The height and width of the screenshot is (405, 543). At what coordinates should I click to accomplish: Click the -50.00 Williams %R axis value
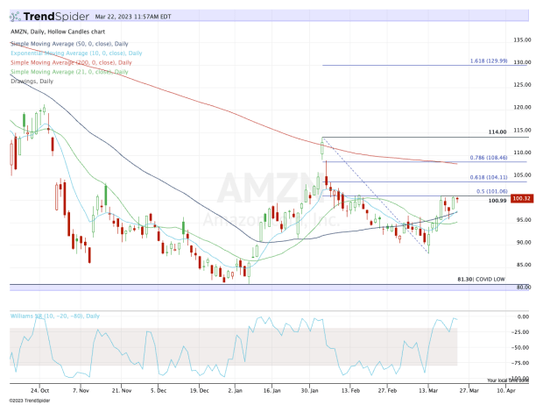[x=520, y=347]
